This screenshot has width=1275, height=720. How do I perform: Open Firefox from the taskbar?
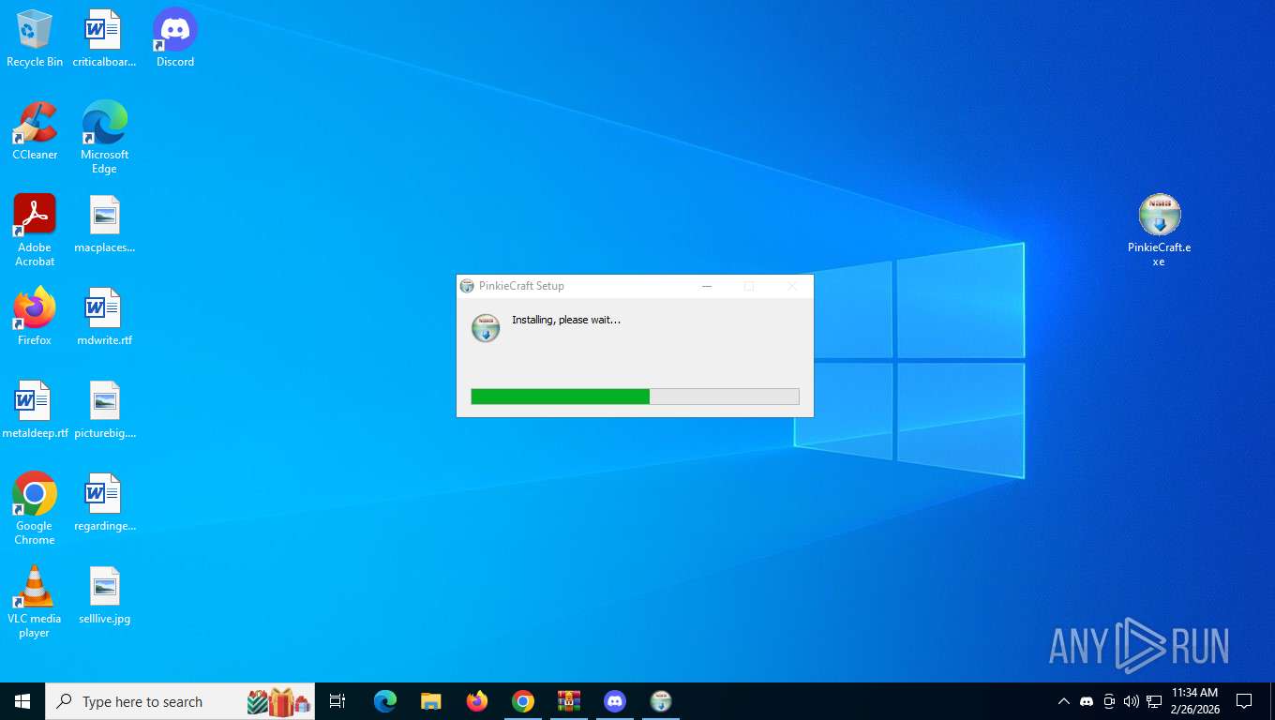tap(477, 701)
